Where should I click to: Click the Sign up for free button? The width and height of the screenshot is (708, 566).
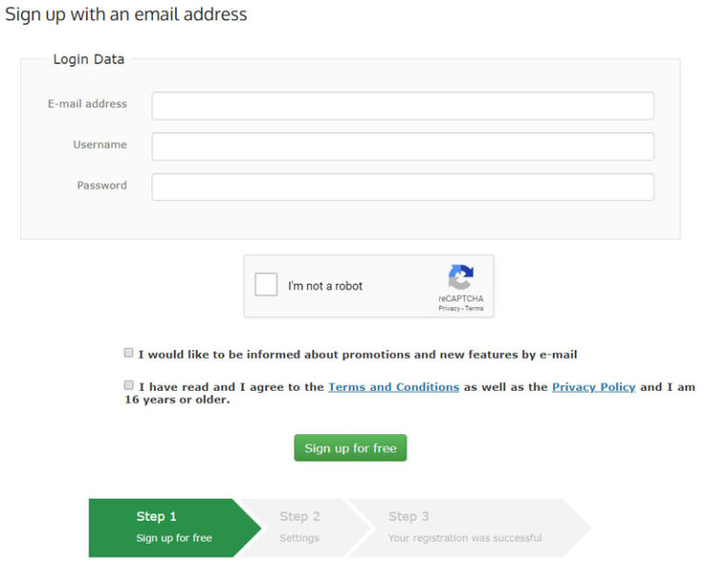pyautogui.click(x=350, y=448)
